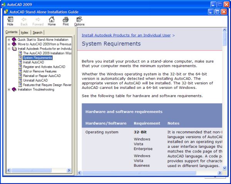Image resolution: width=231 pixels, height=184 pixels.
Task: Click the Requirement column header
Action: 147,123
